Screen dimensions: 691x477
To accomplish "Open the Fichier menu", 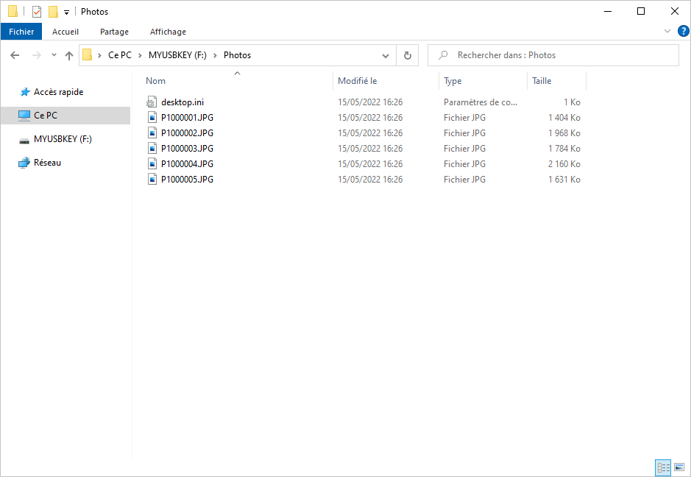I will pyautogui.click(x=21, y=32).
